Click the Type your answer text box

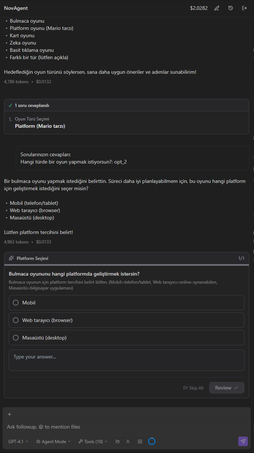(127, 360)
